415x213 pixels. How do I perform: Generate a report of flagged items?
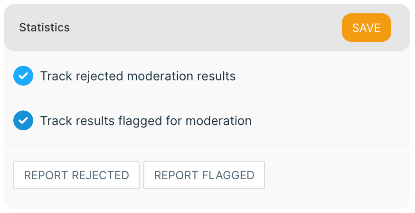pyautogui.click(x=204, y=175)
